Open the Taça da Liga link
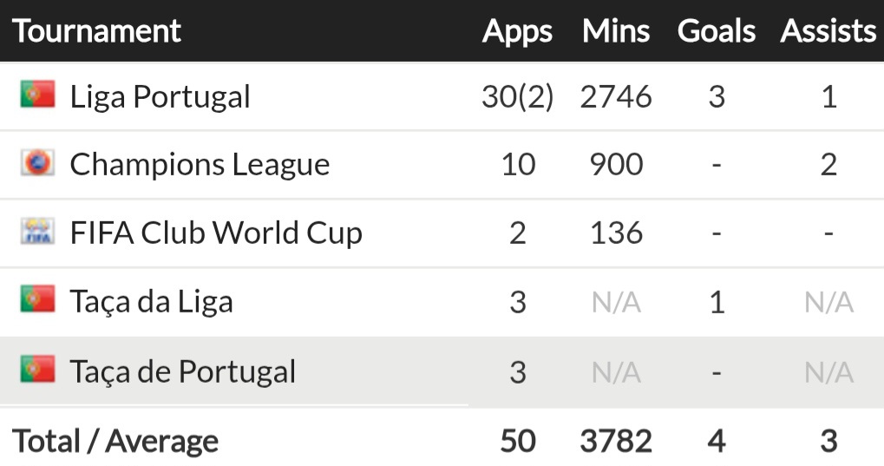 click(x=152, y=302)
